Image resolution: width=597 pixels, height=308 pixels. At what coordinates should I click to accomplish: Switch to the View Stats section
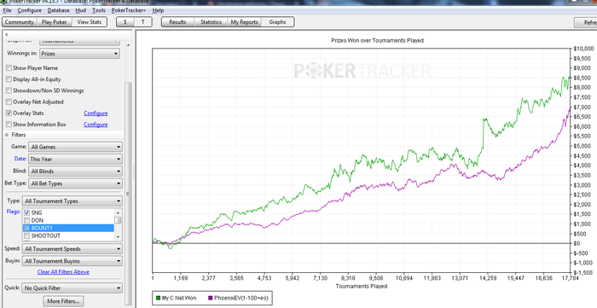click(90, 22)
